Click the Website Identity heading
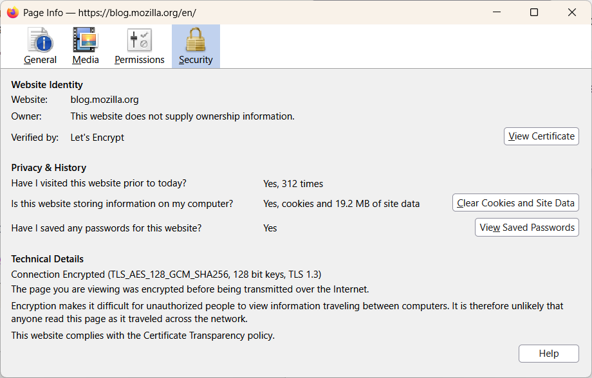The image size is (592, 378). point(47,84)
